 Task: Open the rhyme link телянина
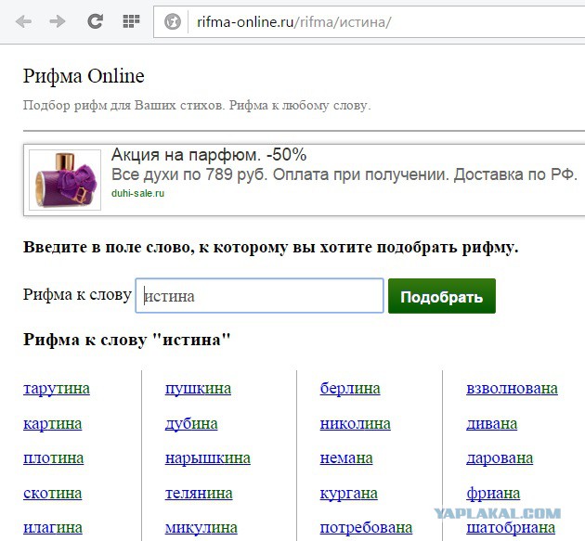point(199,494)
